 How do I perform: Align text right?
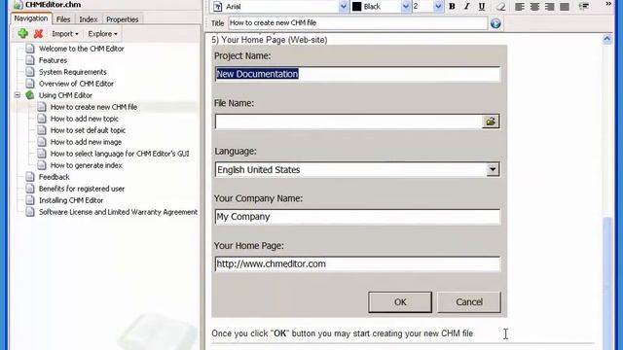coord(549,7)
